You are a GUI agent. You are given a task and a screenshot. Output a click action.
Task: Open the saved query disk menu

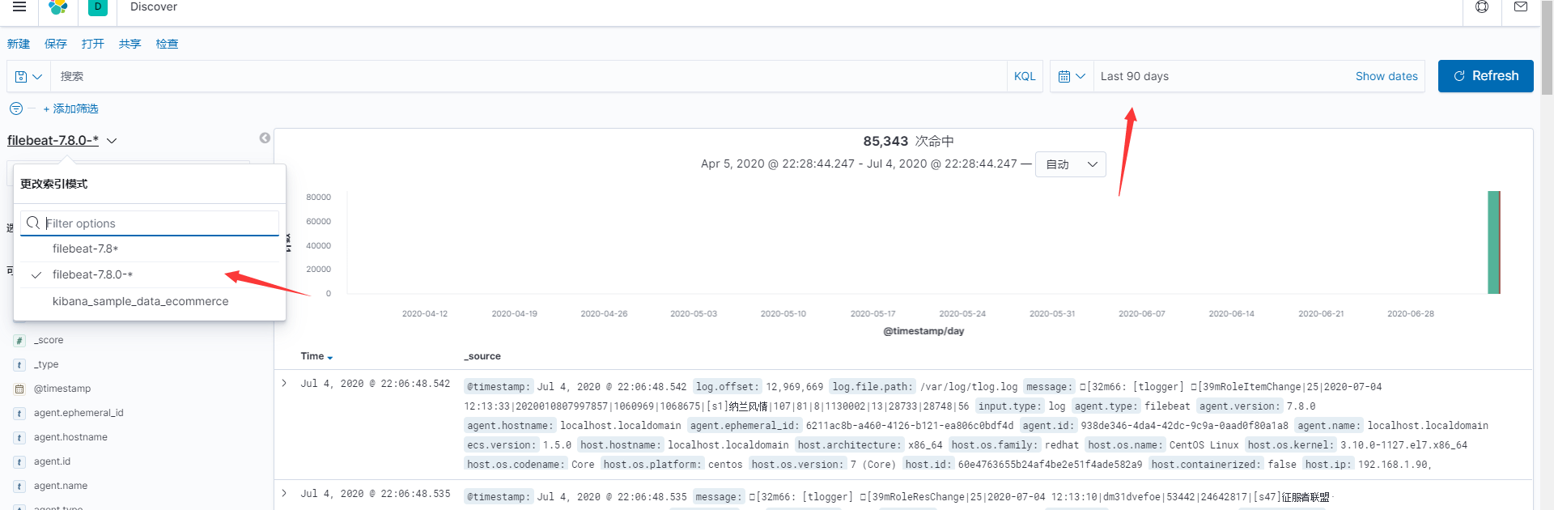(28, 76)
